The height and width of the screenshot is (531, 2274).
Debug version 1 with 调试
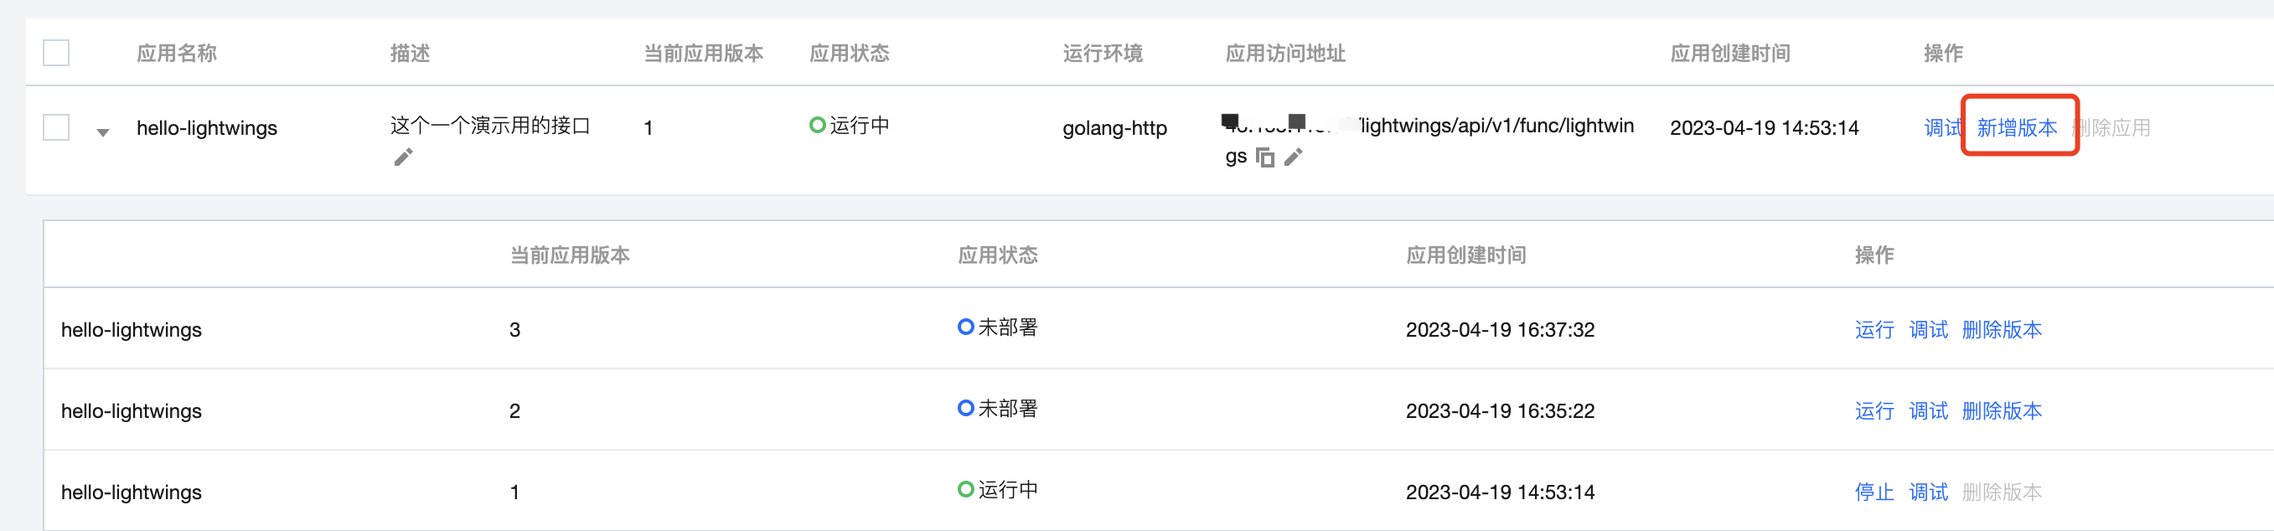pyautogui.click(x=1928, y=492)
